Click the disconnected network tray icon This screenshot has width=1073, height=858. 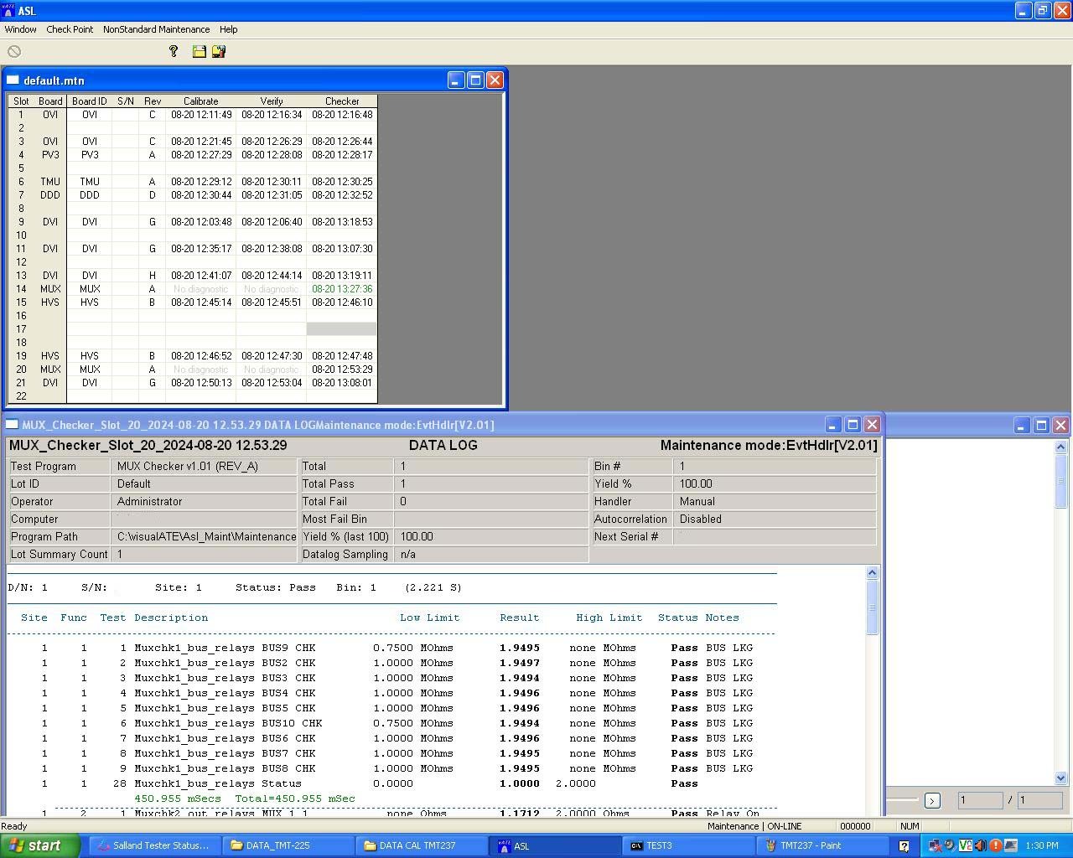pyautogui.click(x=935, y=845)
